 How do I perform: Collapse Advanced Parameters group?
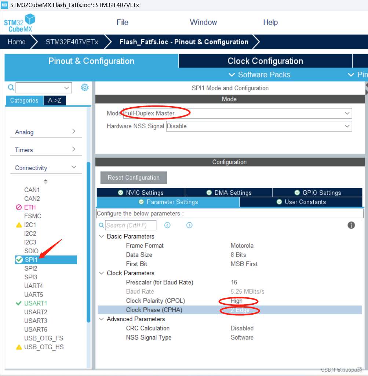point(102,319)
